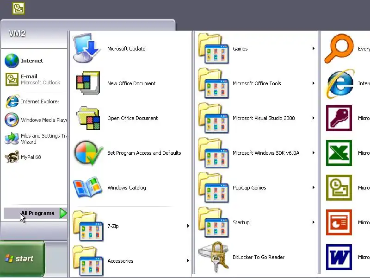Image resolution: width=370 pixels, height=278 pixels.
Task: Click the Microsoft Excel icon
Action: point(339,153)
